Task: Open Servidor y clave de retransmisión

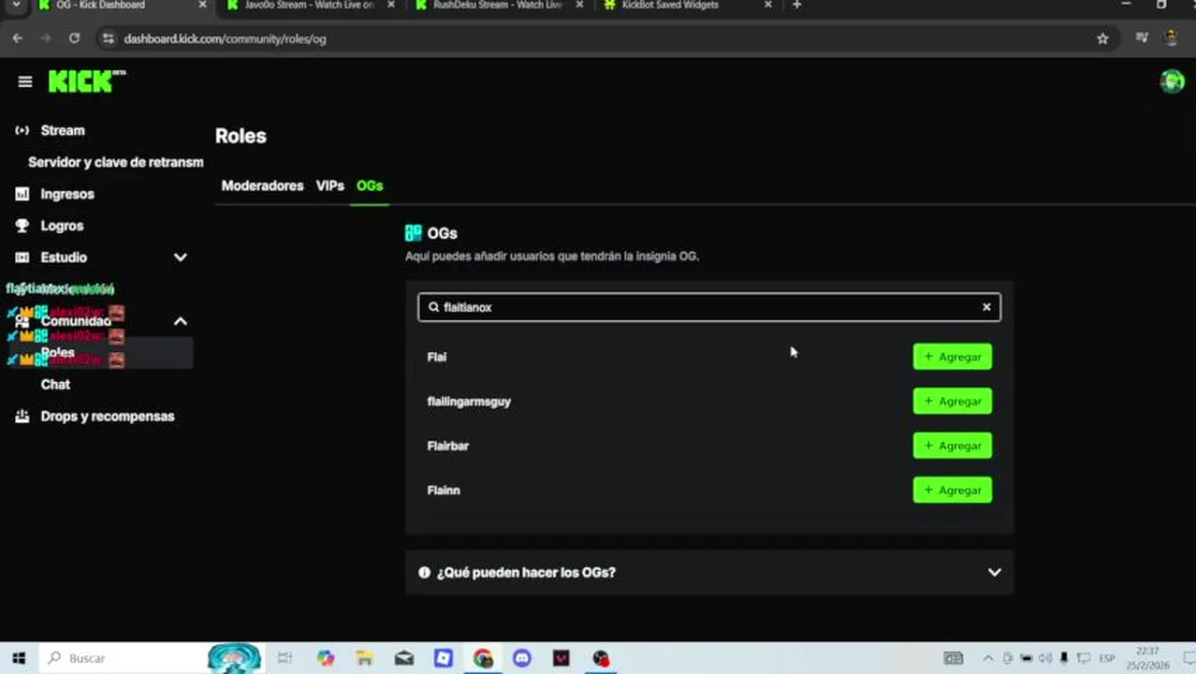Action: (x=116, y=162)
